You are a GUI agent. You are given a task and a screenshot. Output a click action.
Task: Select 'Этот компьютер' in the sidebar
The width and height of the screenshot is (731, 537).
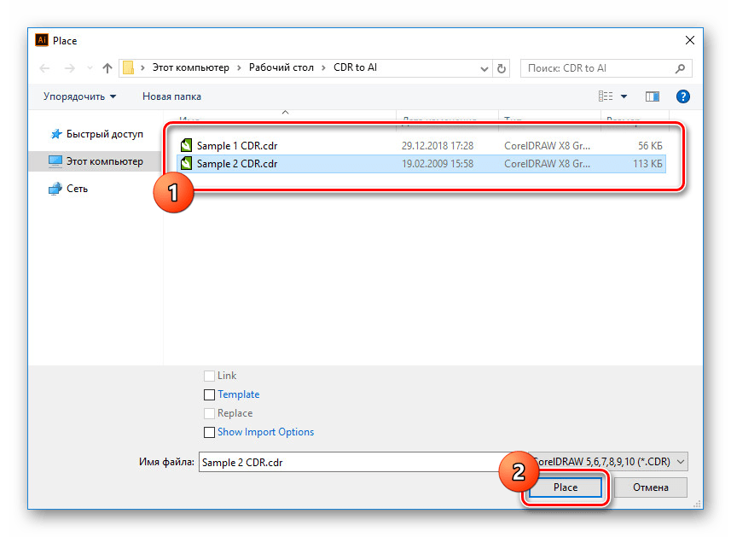coord(96,161)
